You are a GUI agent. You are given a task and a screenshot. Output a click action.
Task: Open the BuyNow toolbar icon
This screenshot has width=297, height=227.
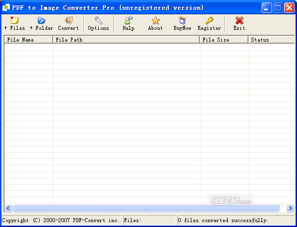(x=182, y=23)
